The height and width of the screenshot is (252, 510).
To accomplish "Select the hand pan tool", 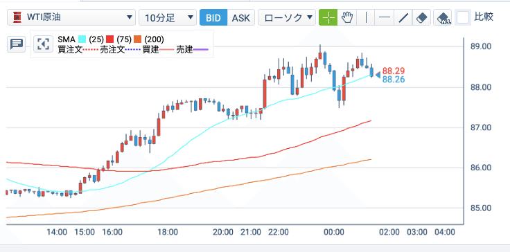I will pos(347,17).
